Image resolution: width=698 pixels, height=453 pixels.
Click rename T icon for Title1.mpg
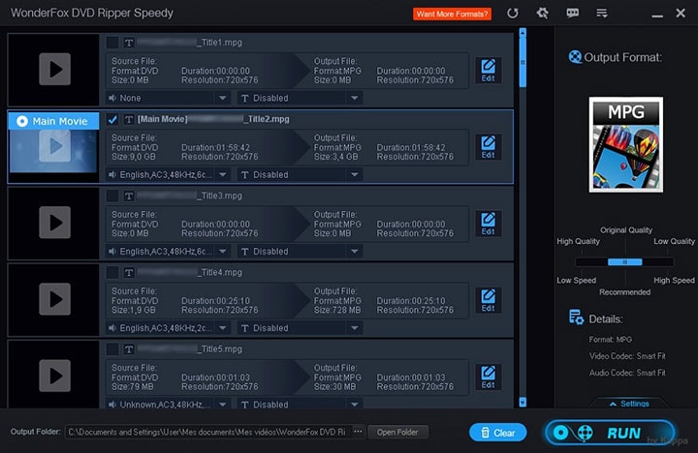point(129,43)
